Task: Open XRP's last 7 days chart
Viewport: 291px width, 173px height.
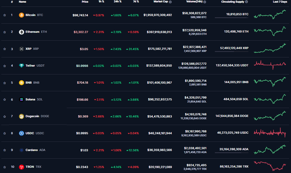Action: [x=270, y=48]
